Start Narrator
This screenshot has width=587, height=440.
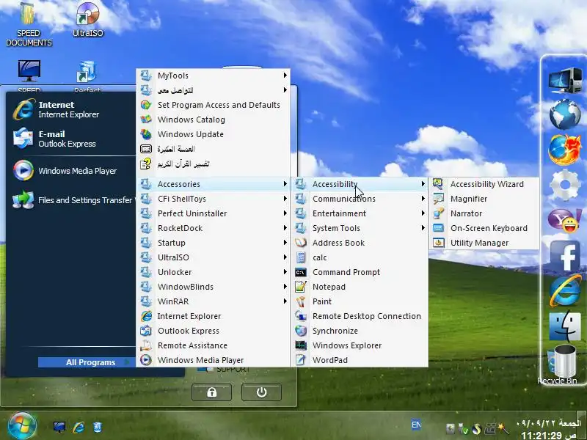pyautogui.click(x=484, y=213)
